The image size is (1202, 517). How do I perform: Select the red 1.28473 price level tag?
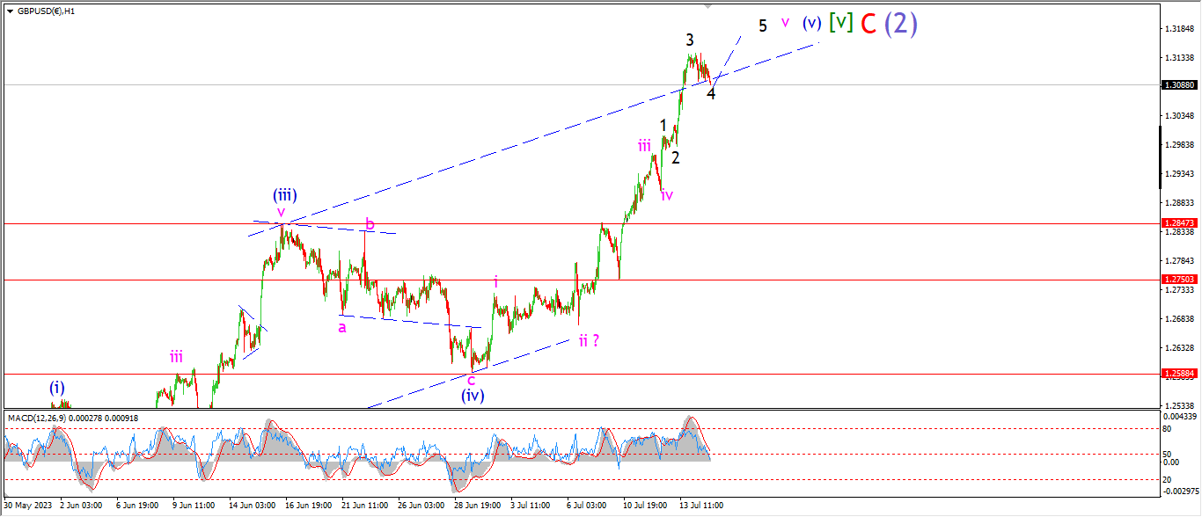[1178, 224]
